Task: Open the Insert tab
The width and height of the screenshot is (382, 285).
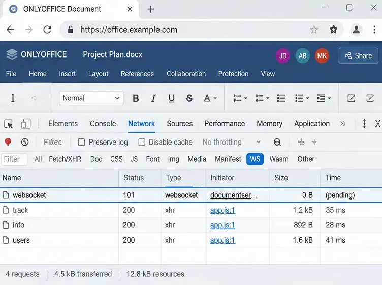Action: (x=67, y=74)
